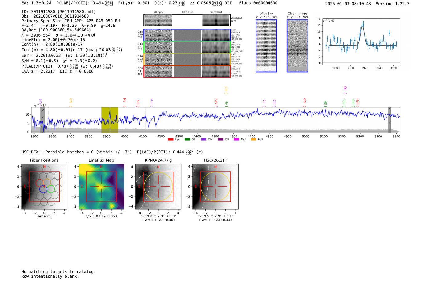Viewport: 431px width, 293px height.
Task: Click the orange fiber circle in Fiber Positions
Action: [47, 183]
